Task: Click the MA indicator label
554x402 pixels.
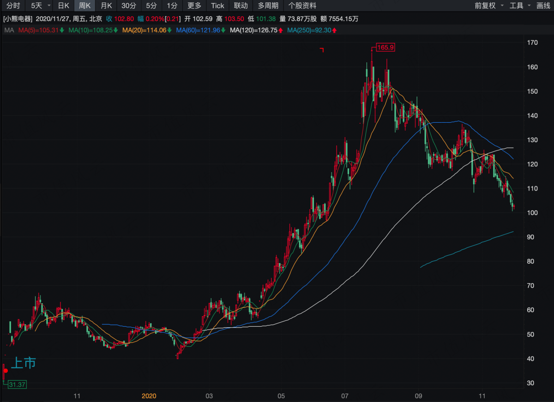Action: tap(9, 30)
